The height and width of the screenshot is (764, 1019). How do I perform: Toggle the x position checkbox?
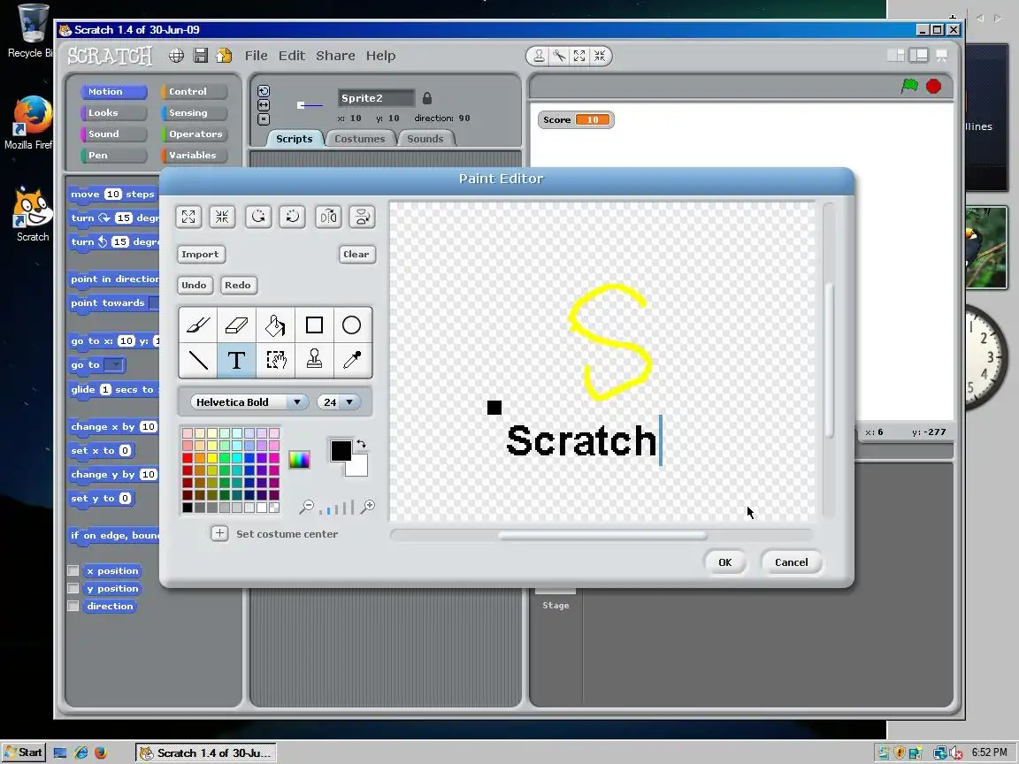pos(73,570)
